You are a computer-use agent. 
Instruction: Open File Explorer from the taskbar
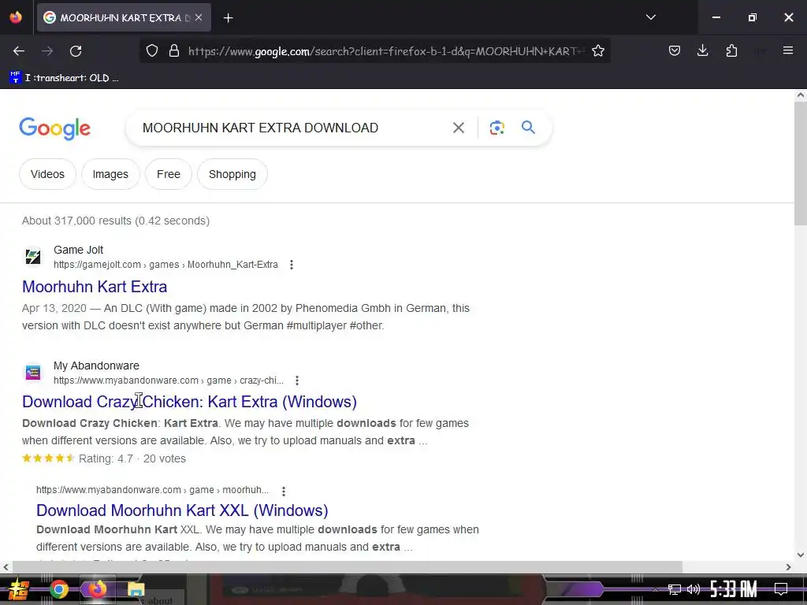point(136,589)
